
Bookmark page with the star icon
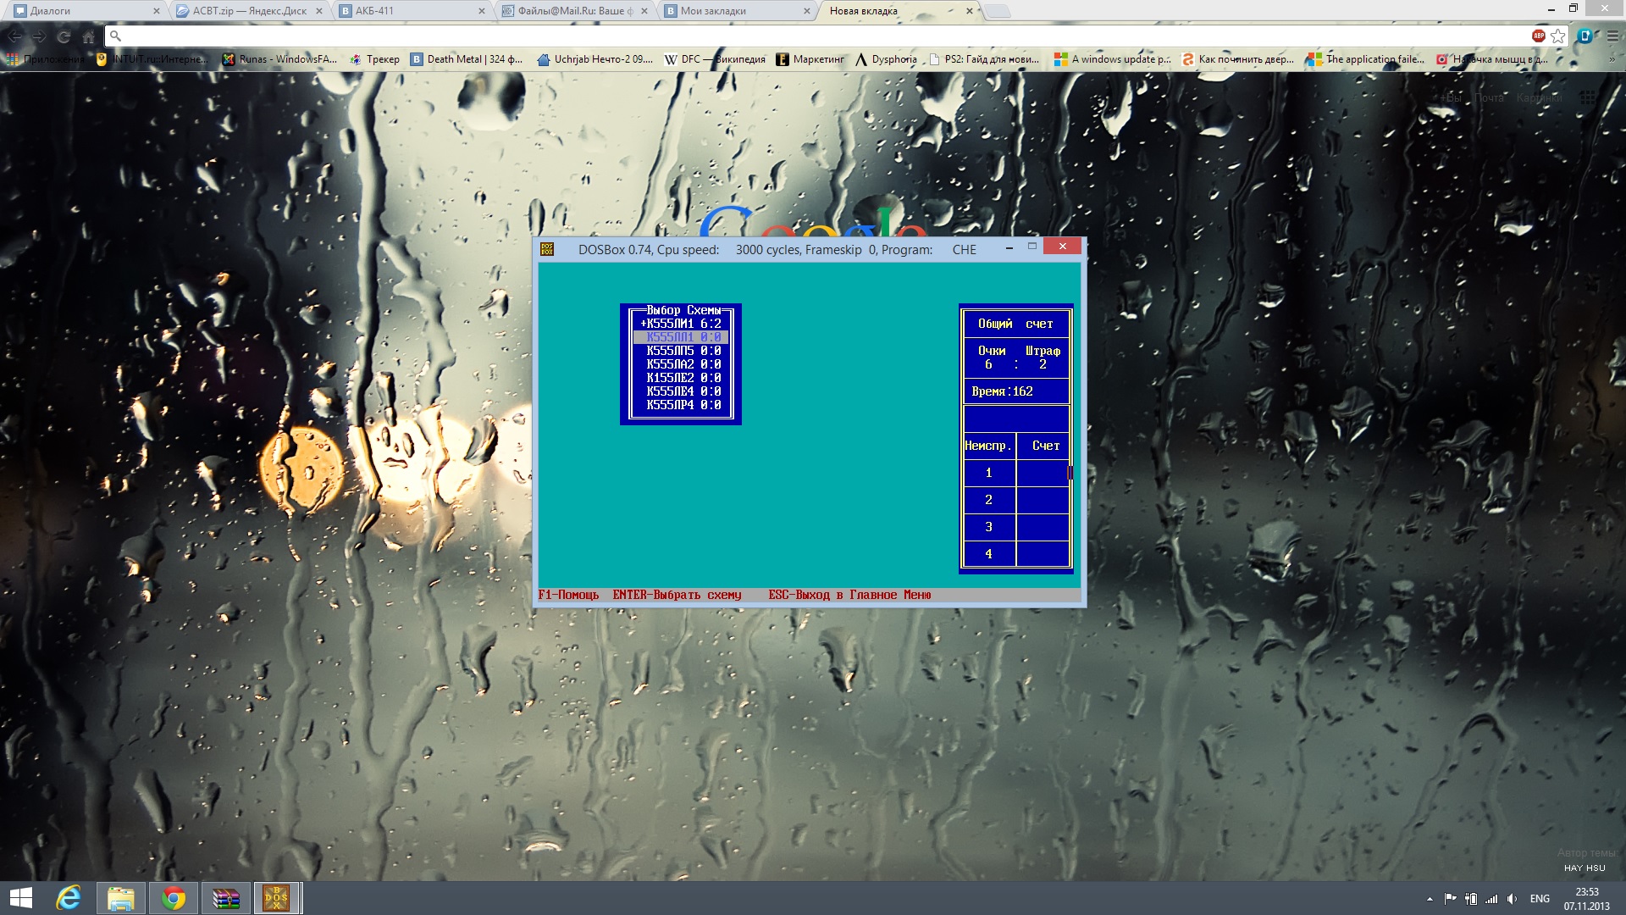[1558, 36]
